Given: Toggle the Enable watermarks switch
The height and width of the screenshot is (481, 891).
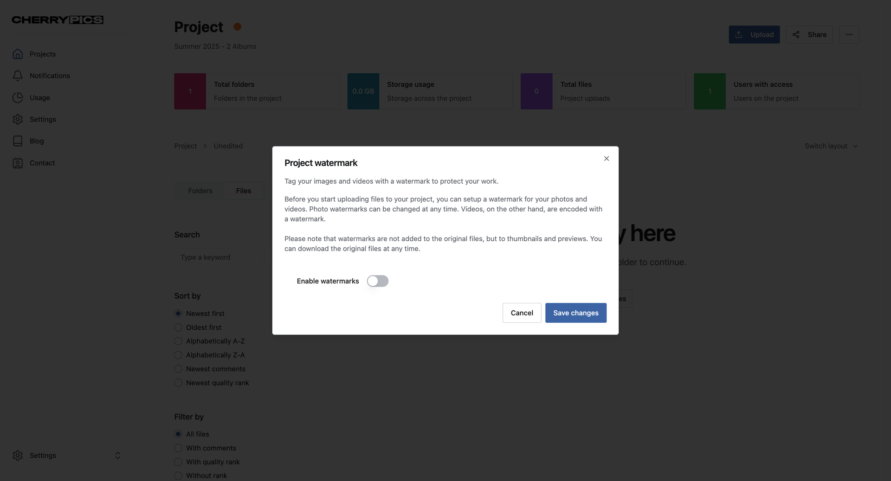Looking at the screenshot, I should click(377, 281).
